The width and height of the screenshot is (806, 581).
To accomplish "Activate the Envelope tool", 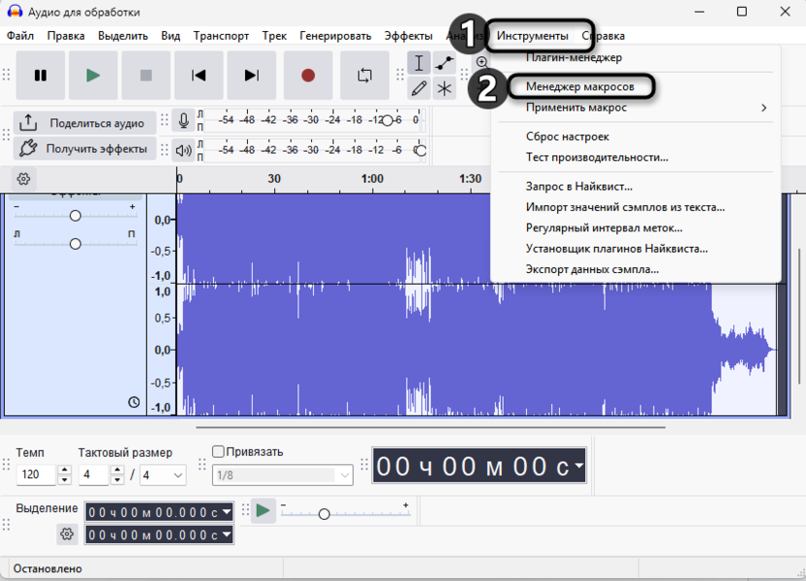I will click(x=443, y=62).
